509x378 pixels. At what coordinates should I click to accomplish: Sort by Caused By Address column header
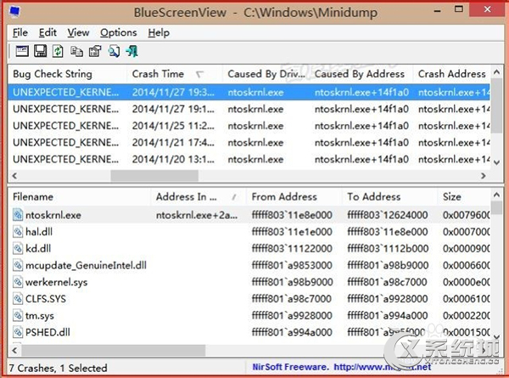click(360, 74)
